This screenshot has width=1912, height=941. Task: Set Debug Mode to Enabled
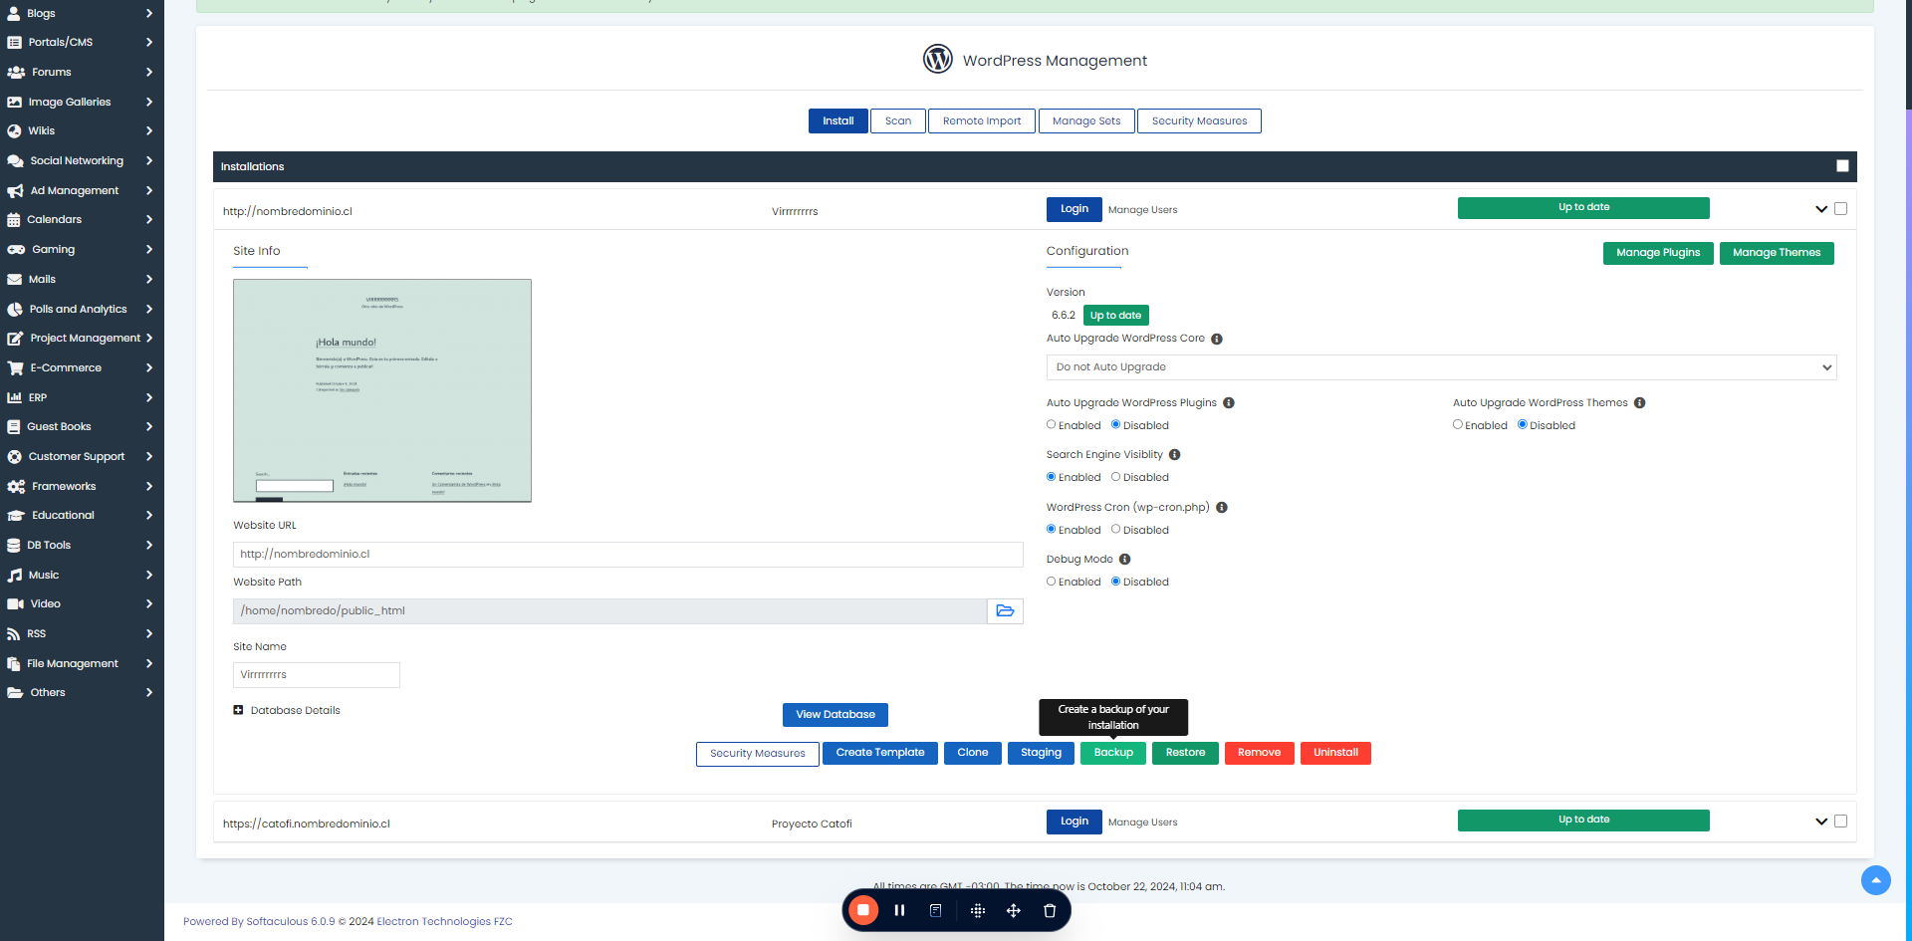click(1051, 582)
